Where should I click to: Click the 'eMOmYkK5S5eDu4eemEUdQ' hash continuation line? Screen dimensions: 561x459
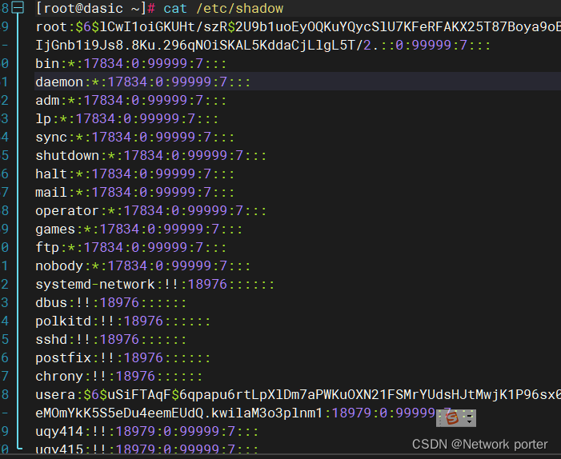(x=254, y=413)
